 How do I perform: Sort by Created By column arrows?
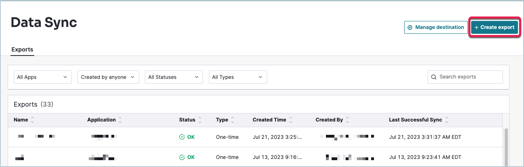348,120
